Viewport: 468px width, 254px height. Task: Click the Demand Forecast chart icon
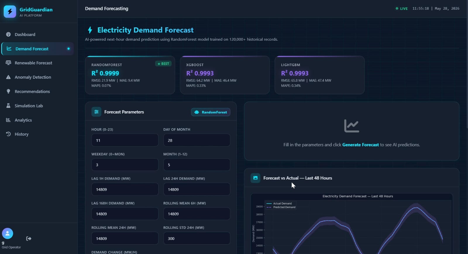point(9,49)
